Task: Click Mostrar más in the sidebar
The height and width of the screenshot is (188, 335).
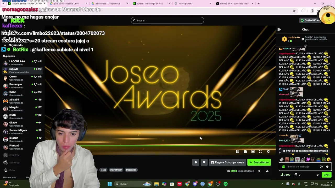Action: (x=9, y=178)
